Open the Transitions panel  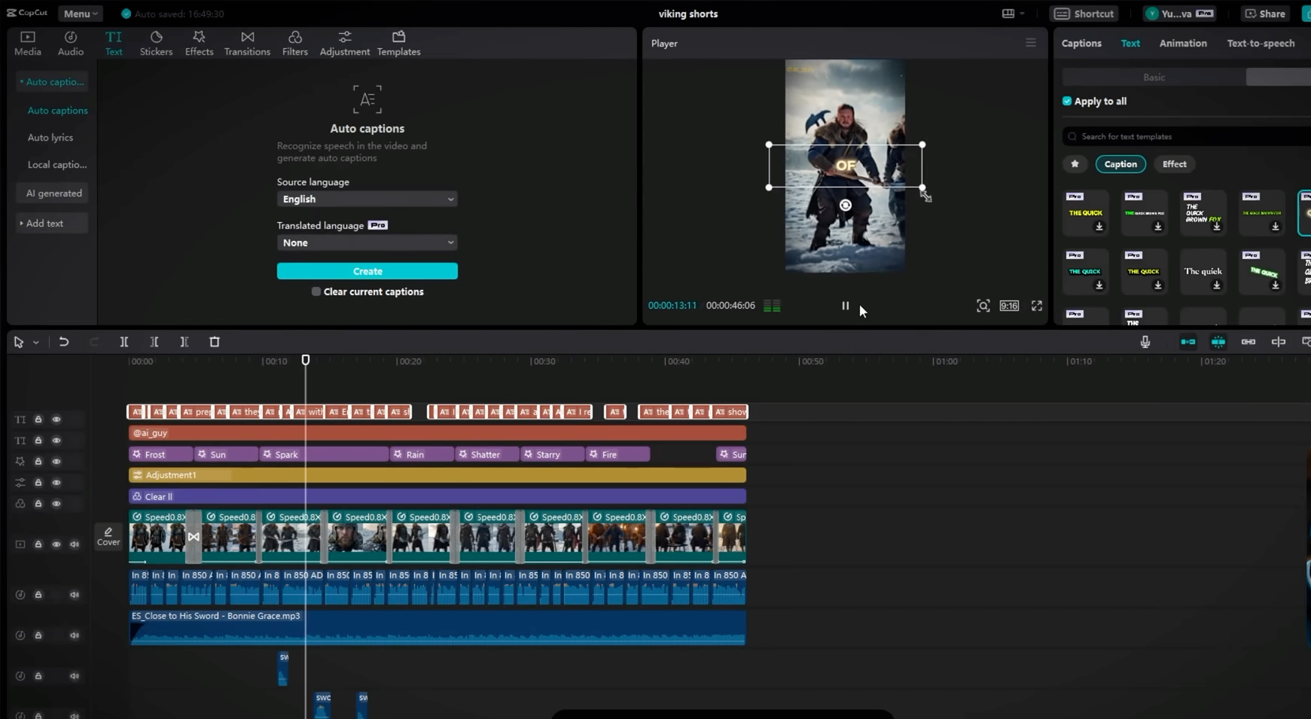(247, 44)
